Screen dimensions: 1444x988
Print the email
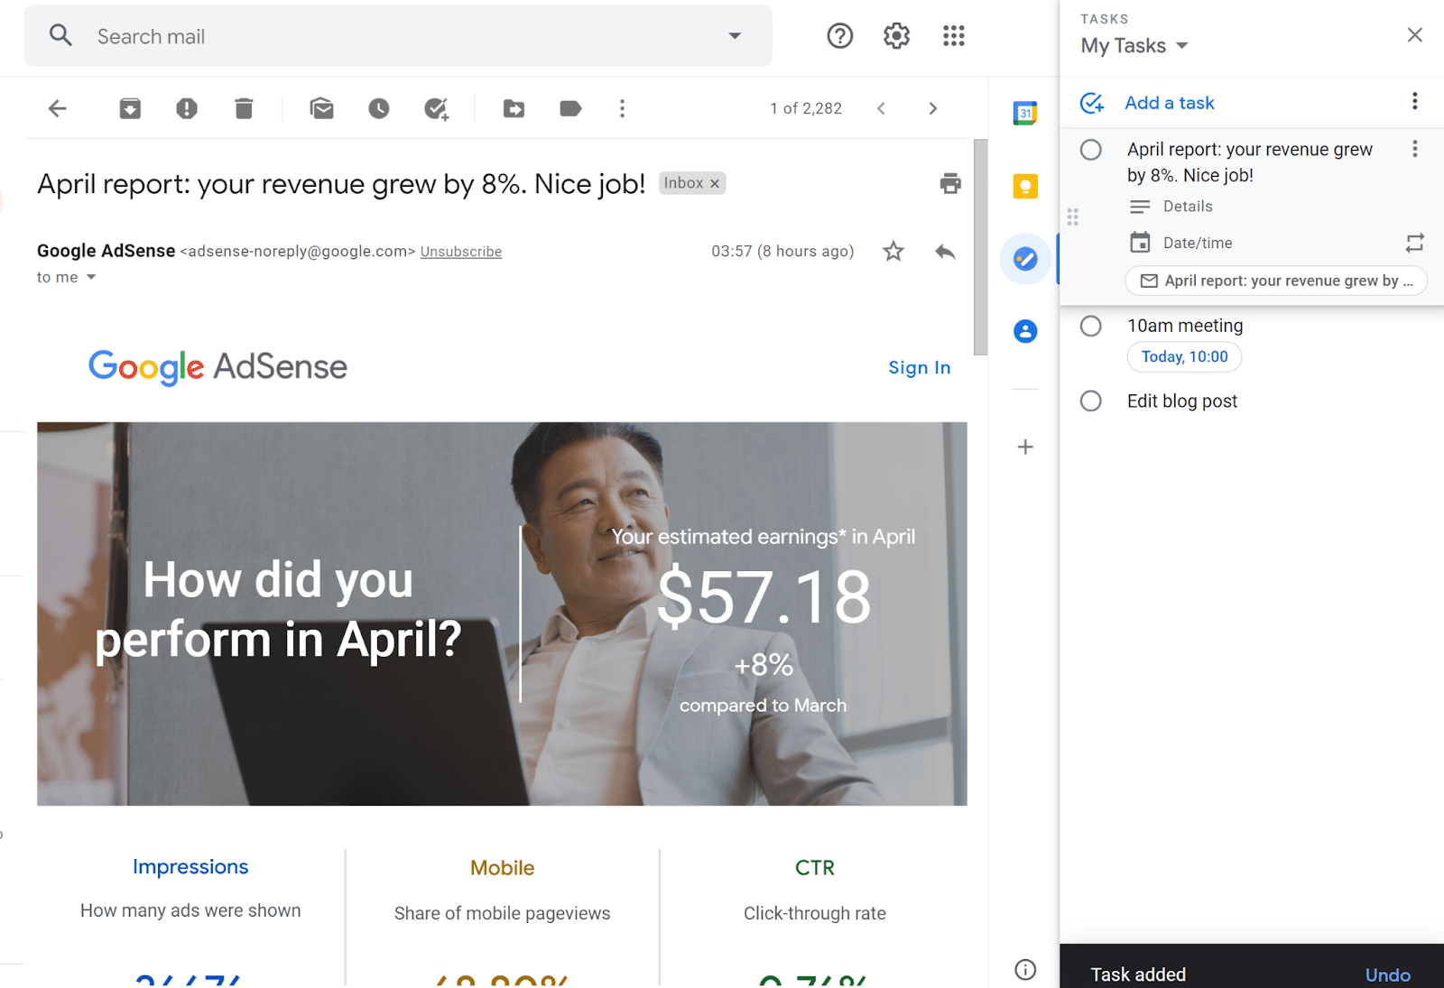coord(949,183)
